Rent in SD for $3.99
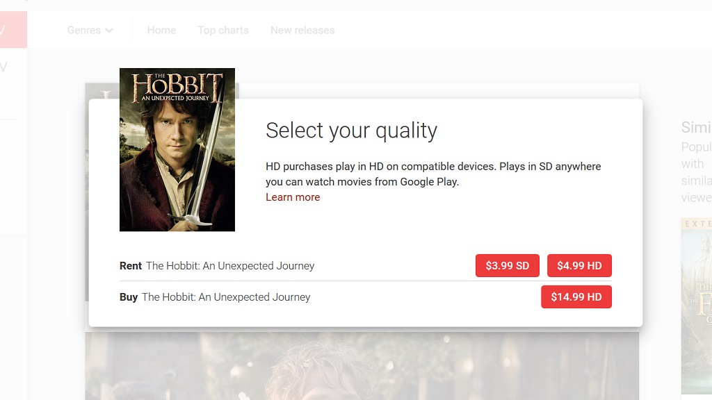The width and height of the screenshot is (712, 400). tap(507, 266)
